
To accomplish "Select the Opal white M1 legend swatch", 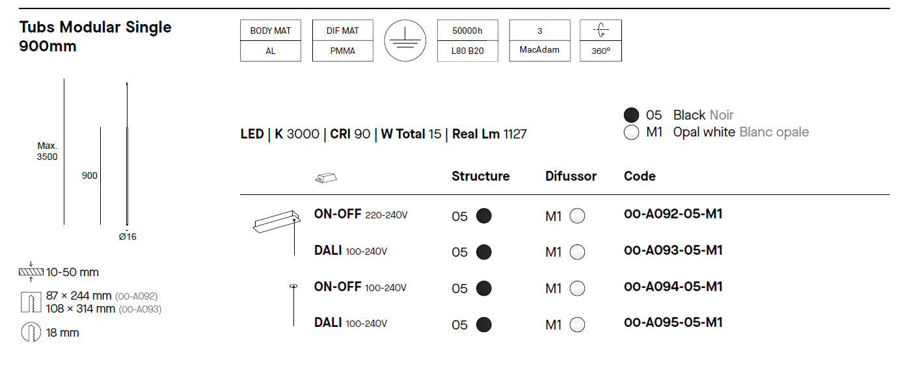I will click(631, 133).
